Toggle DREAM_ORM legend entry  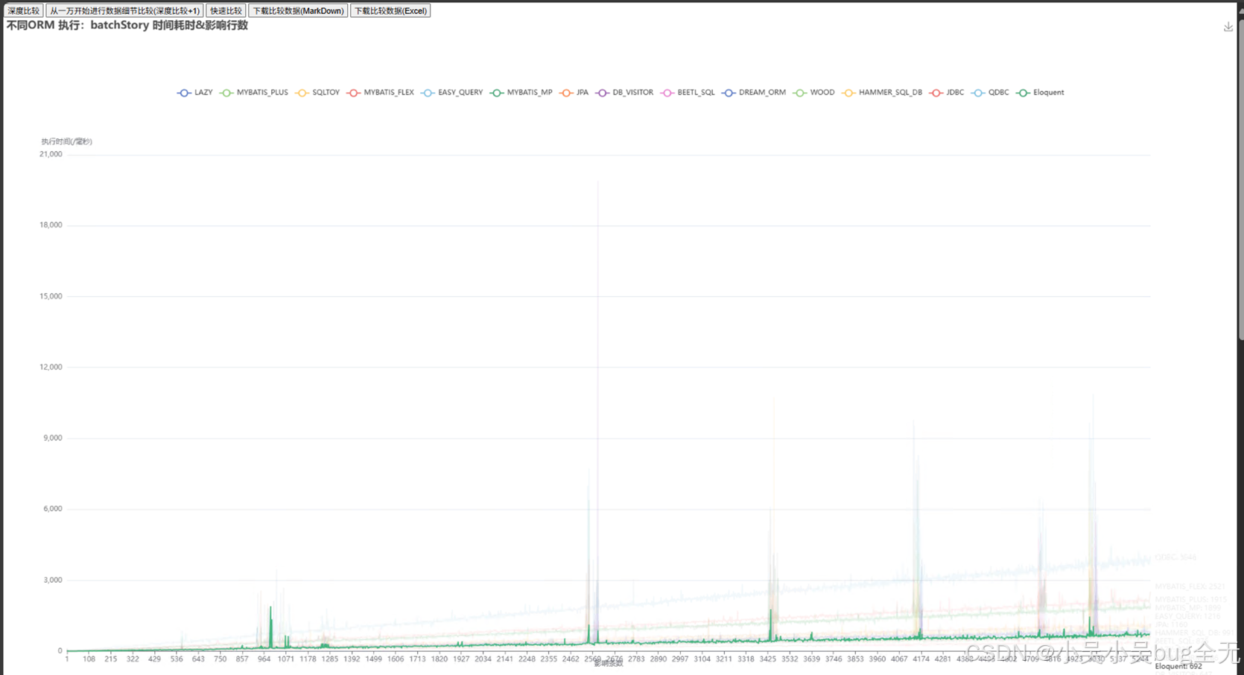(754, 92)
